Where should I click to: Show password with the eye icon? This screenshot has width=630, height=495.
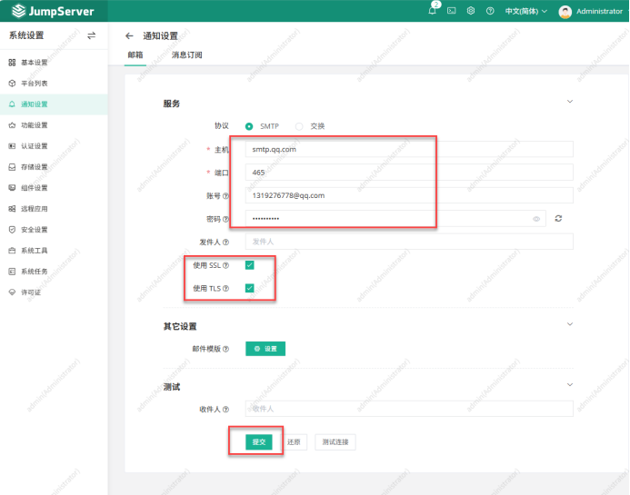point(536,219)
